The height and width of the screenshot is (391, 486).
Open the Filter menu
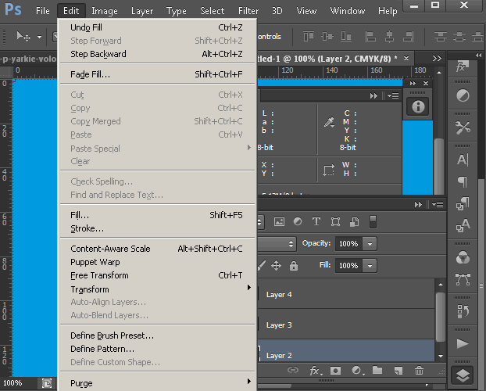[248, 11]
